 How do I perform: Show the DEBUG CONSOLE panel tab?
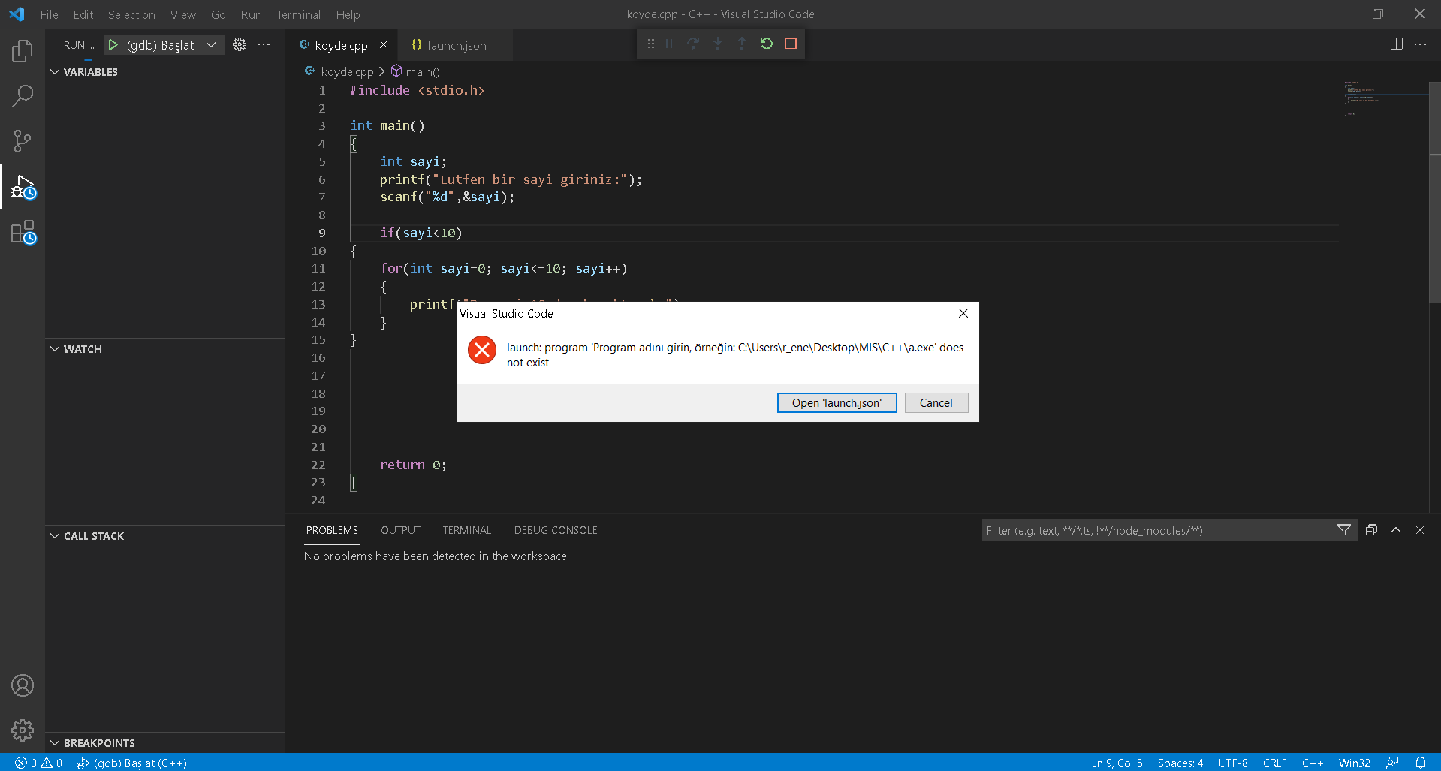click(x=556, y=530)
